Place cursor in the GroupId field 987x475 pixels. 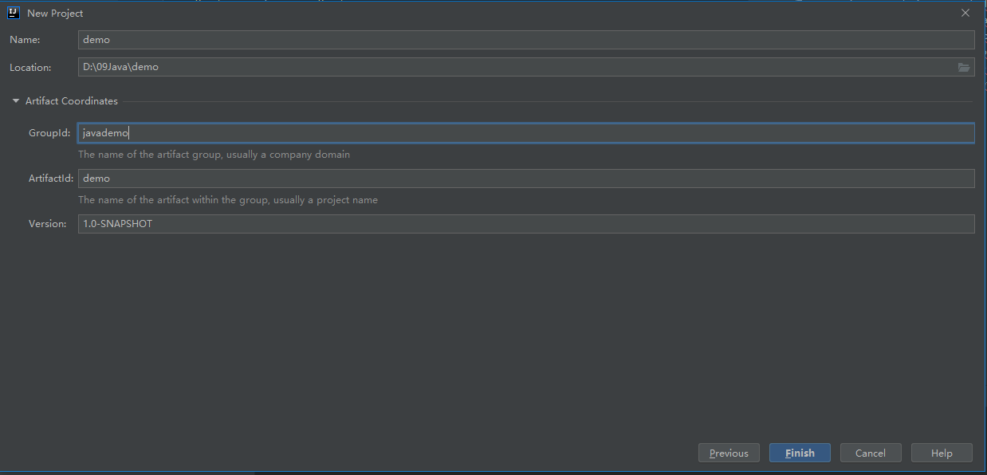click(x=526, y=133)
